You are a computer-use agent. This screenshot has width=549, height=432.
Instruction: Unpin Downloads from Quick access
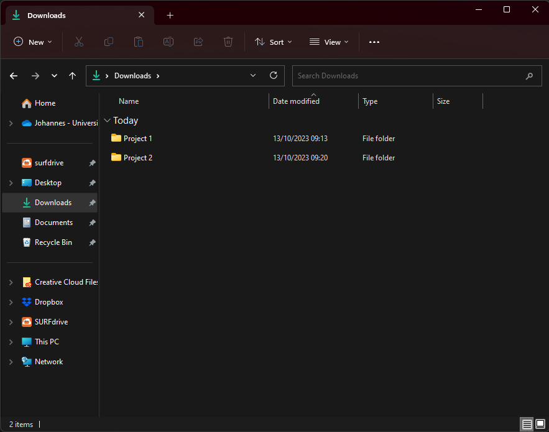pyautogui.click(x=92, y=203)
